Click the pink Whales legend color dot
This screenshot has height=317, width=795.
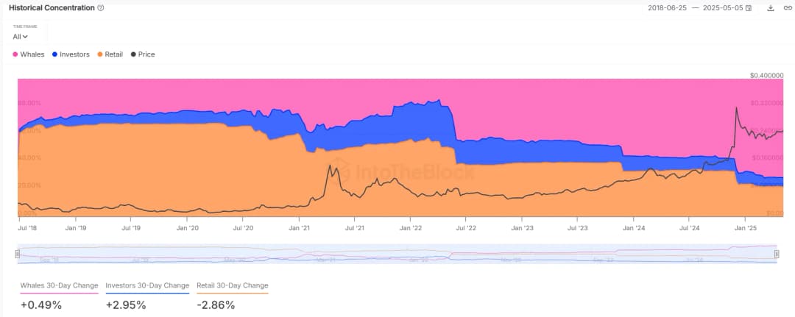tap(15, 54)
